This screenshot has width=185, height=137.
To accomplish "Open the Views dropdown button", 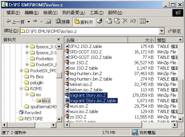I will pyautogui.click(x=144, y=21).
